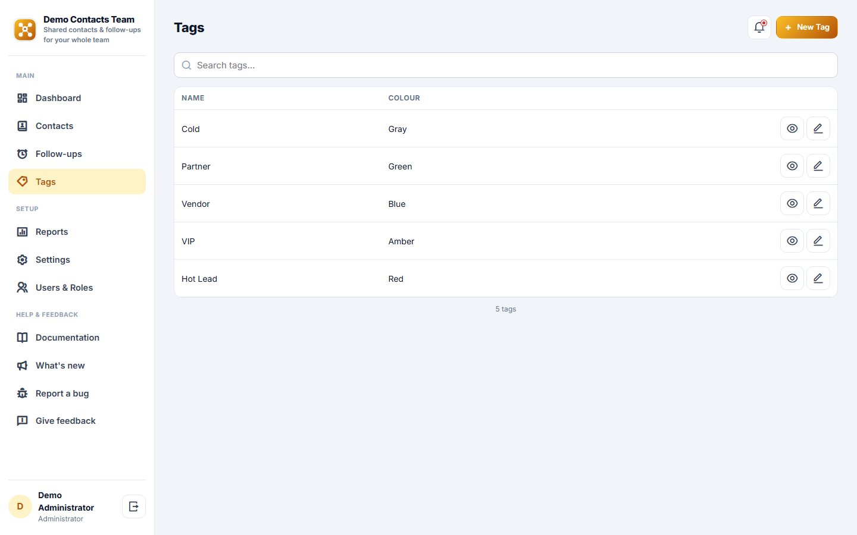Open Contacts in the sidebar
857x535 pixels.
click(77, 126)
